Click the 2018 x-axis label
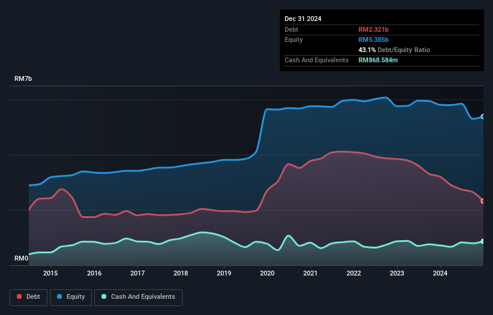 click(181, 273)
